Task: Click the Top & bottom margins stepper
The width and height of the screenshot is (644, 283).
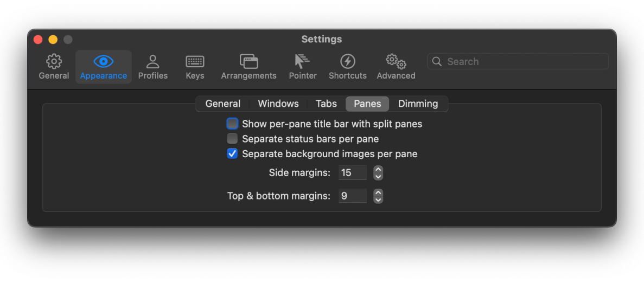Action: coord(378,196)
